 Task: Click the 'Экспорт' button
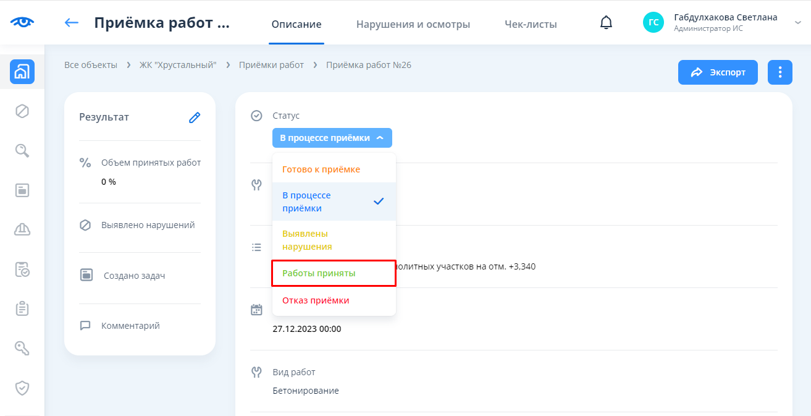pyautogui.click(x=718, y=72)
